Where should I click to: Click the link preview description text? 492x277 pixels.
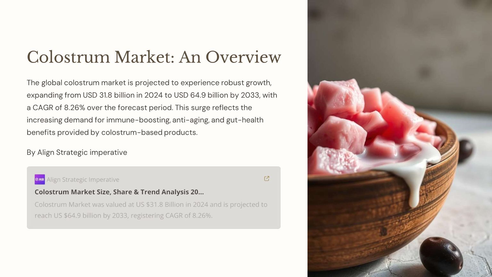click(x=151, y=210)
